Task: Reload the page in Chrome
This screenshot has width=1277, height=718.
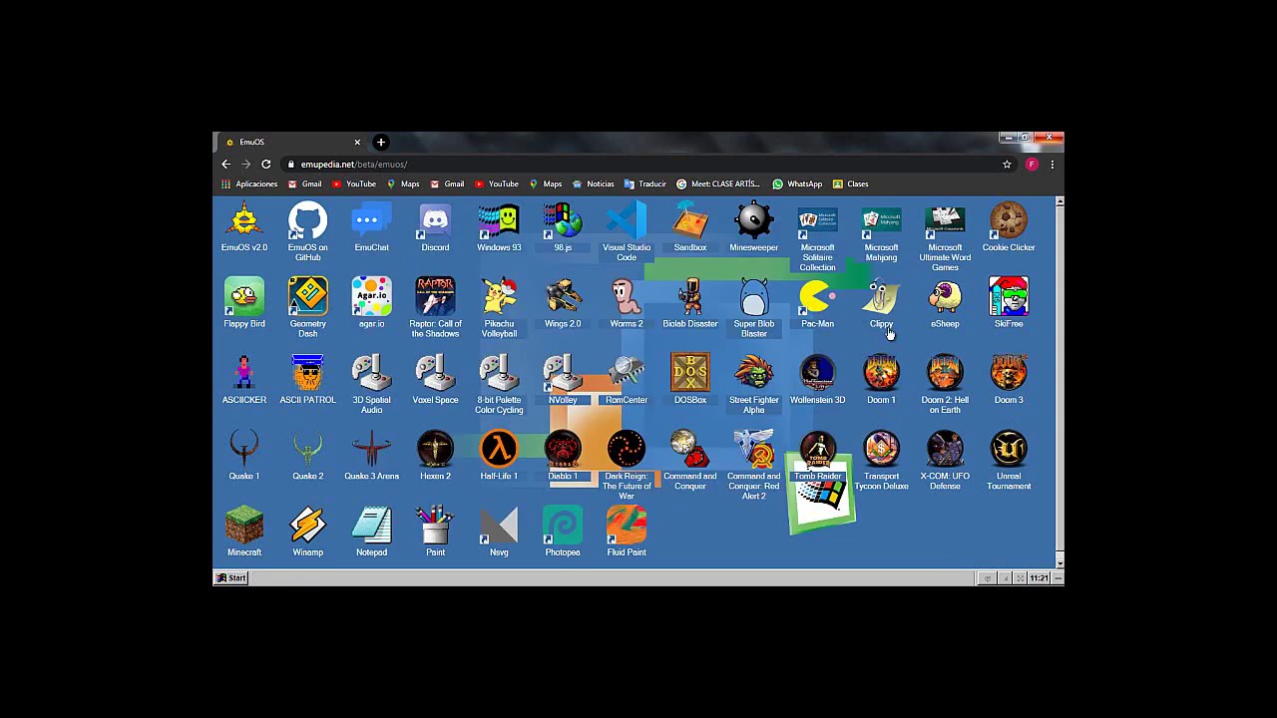Action: tap(266, 165)
